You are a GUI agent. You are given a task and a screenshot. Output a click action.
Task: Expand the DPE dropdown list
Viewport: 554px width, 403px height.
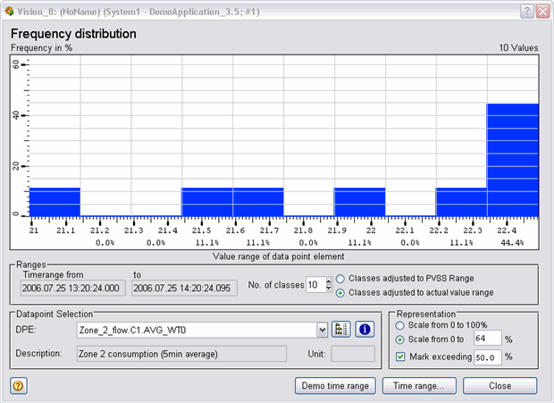coord(323,330)
